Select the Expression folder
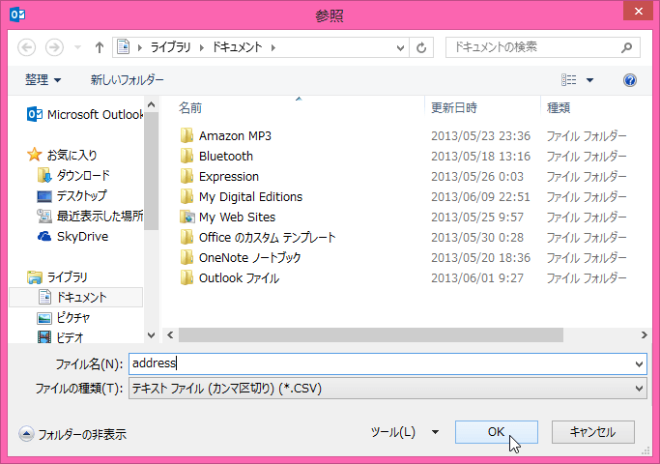Screen dimensions: 660x464 (229, 177)
